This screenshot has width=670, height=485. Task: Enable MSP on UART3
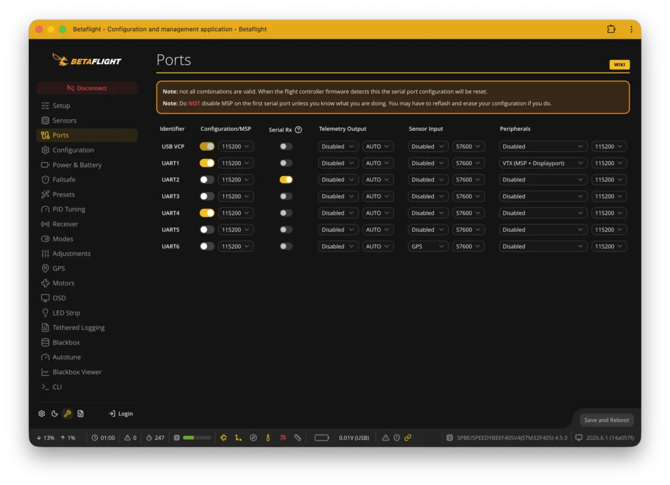[207, 196]
